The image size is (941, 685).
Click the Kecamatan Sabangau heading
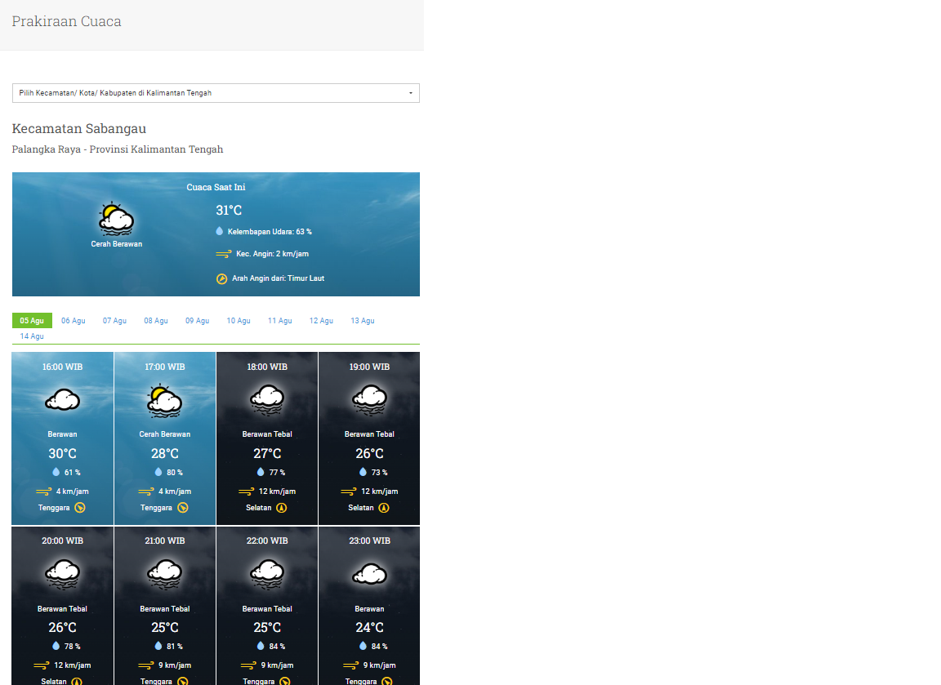(79, 128)
